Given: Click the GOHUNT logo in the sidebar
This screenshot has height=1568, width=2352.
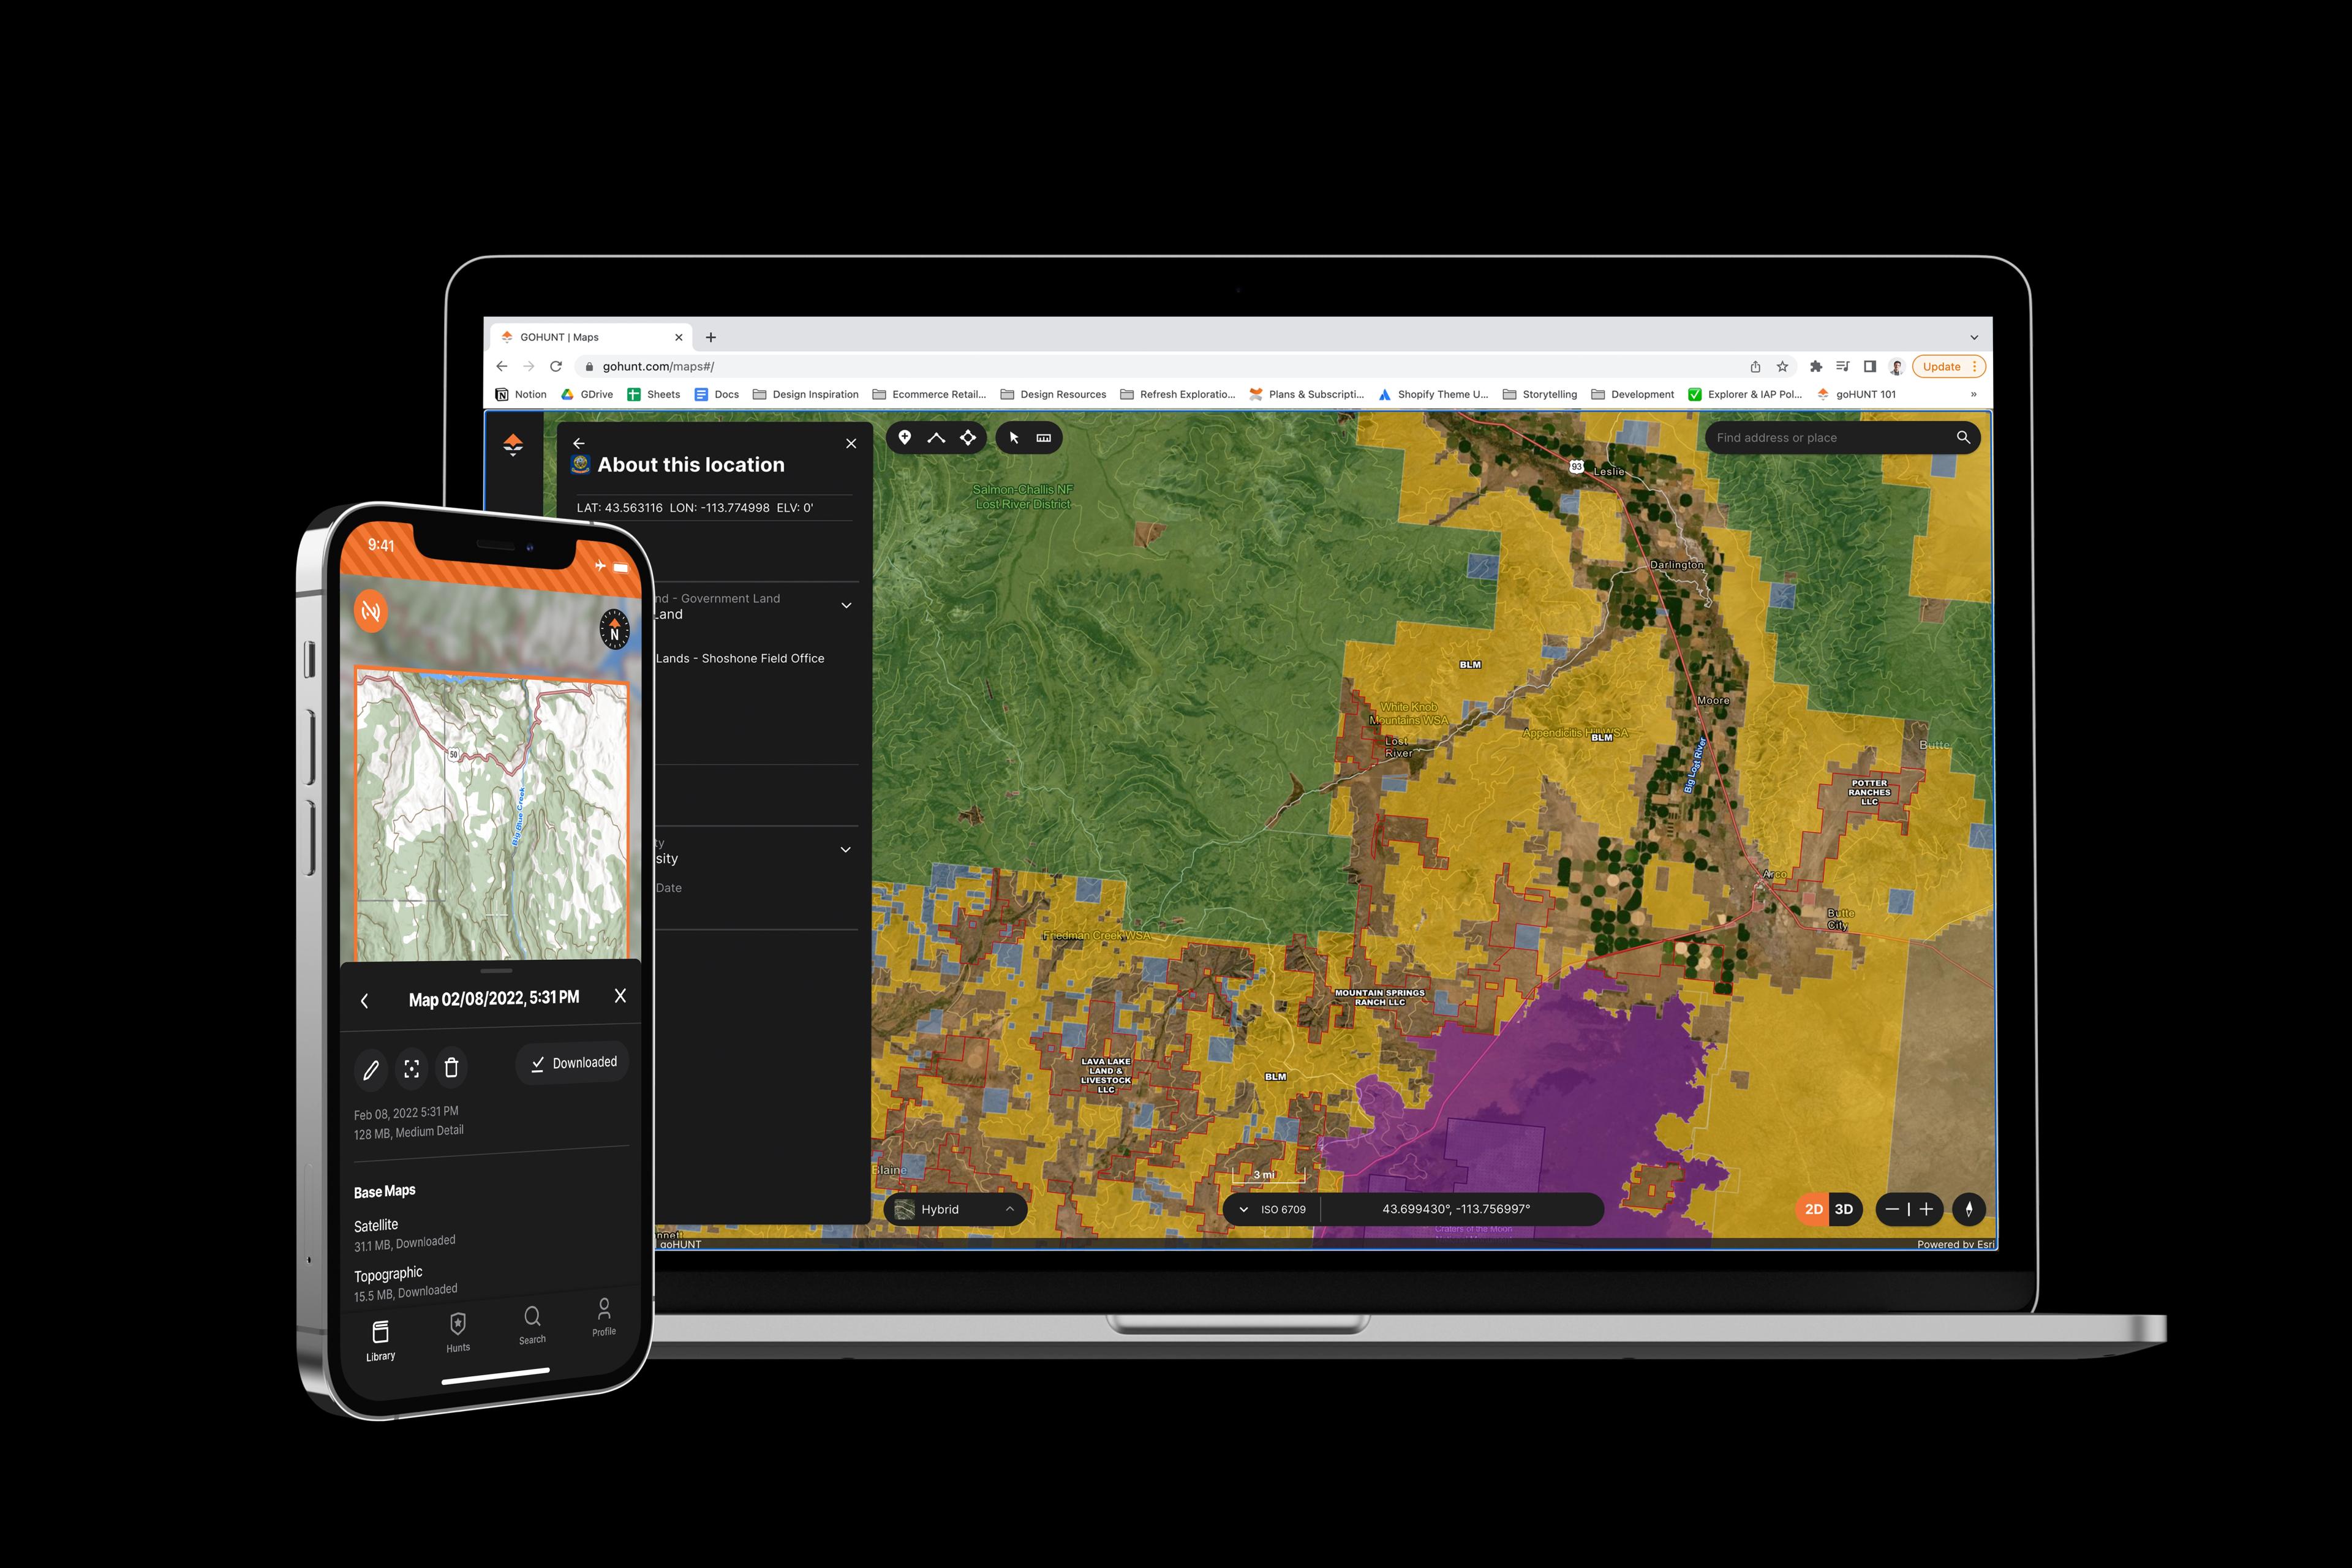Looking at the screenshot, I should [513, 446].
